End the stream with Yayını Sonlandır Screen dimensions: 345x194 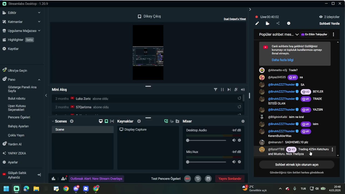(230, 179)
